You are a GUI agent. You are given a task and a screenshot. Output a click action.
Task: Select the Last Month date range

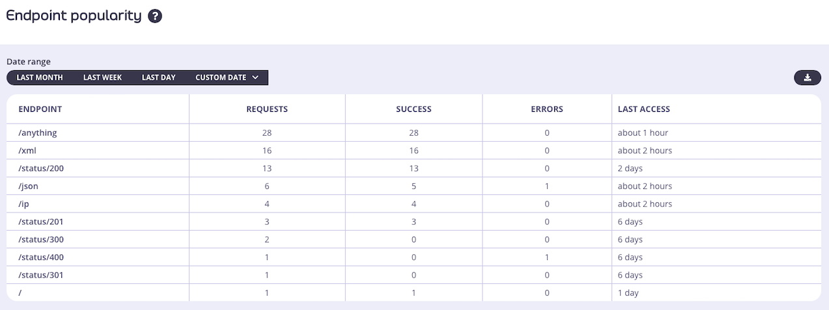point(40,77)
